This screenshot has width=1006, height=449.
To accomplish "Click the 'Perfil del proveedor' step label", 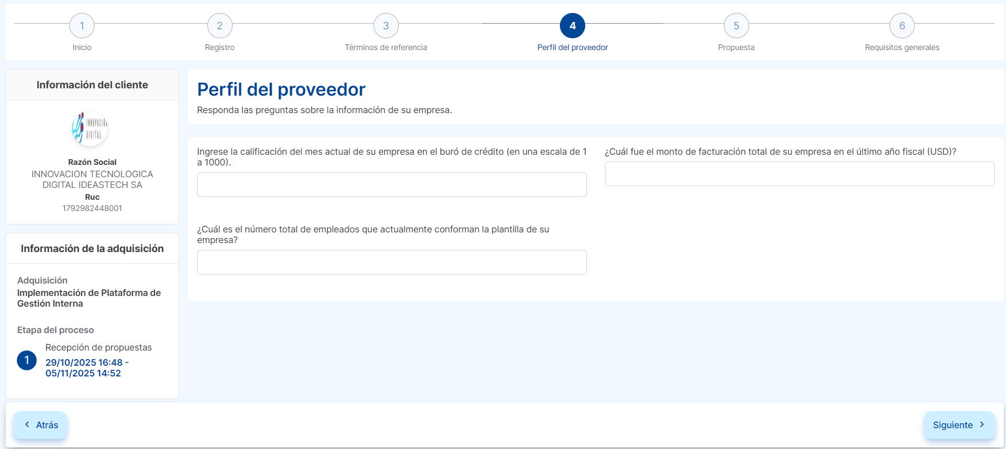I will [572, 47].
